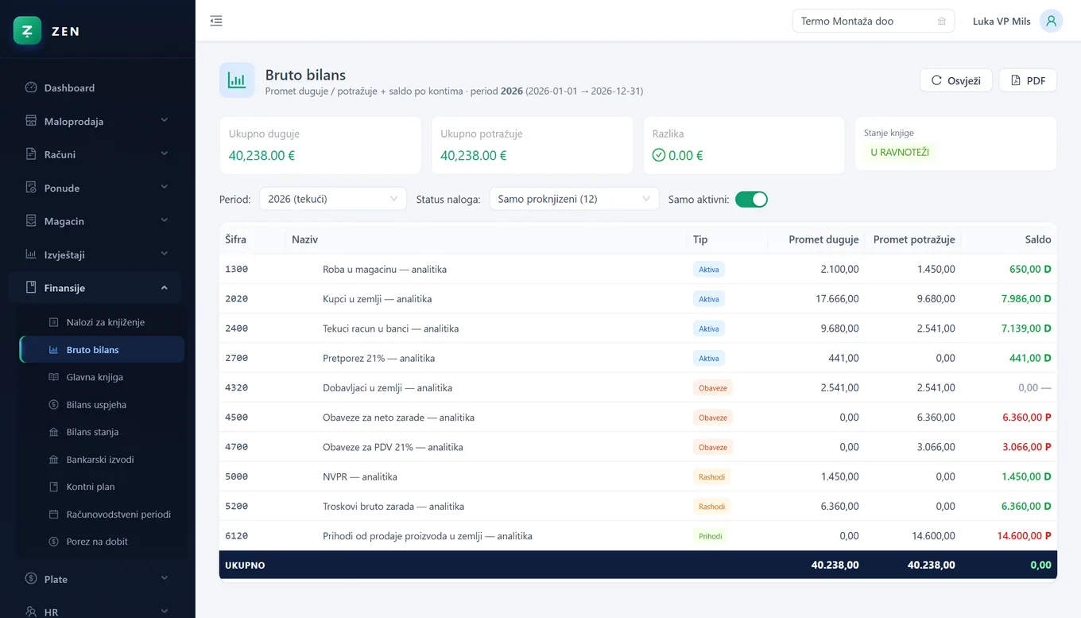
Task: Go to Bilans uspjeha page
Action: point(102,405)
